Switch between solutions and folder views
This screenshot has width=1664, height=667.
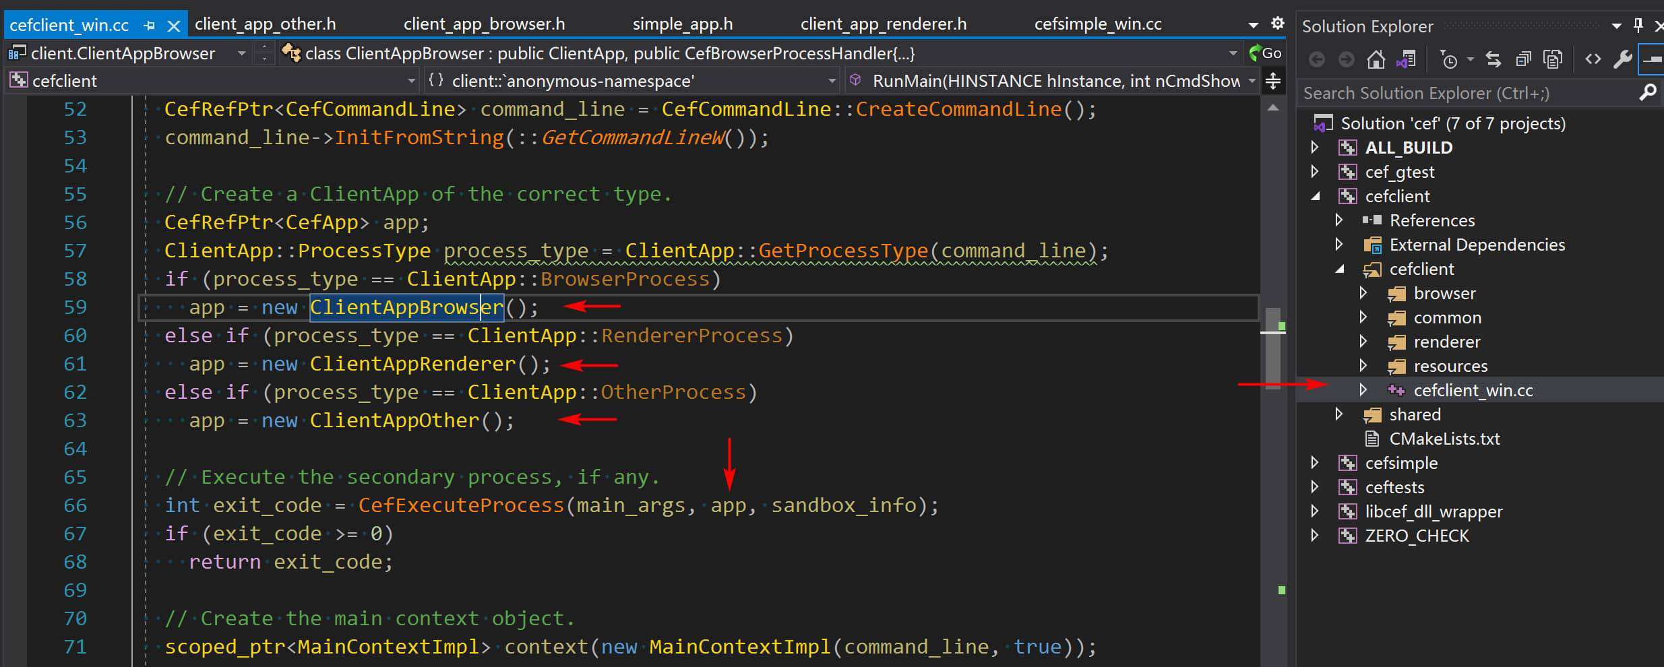tap(1406, 60)
